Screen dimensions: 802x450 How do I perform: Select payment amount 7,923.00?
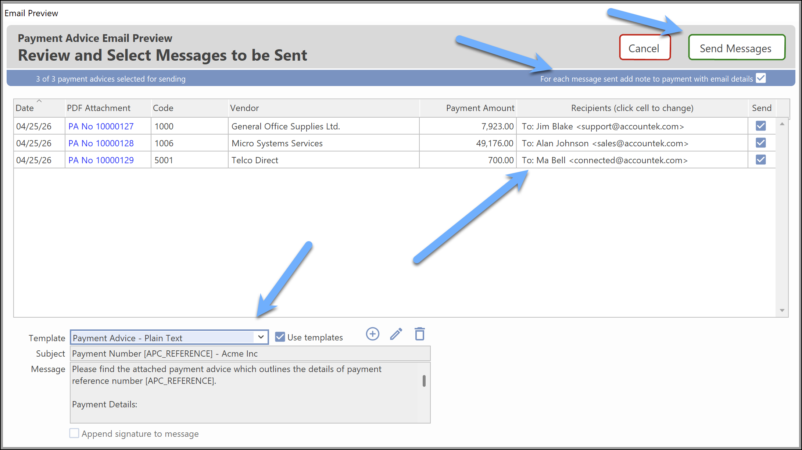[468, 126]
